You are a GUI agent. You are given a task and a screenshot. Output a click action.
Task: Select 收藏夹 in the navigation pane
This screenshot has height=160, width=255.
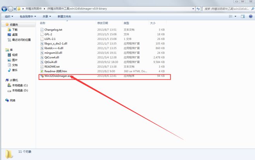pyautogui.click(x=14, y=24)
